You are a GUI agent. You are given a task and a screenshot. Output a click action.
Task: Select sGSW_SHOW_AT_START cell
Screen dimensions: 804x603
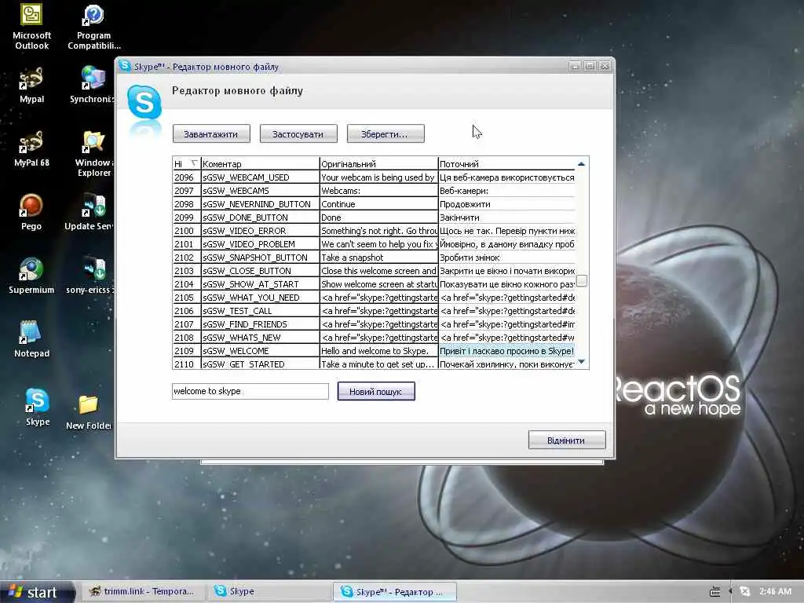pos(260,284)
